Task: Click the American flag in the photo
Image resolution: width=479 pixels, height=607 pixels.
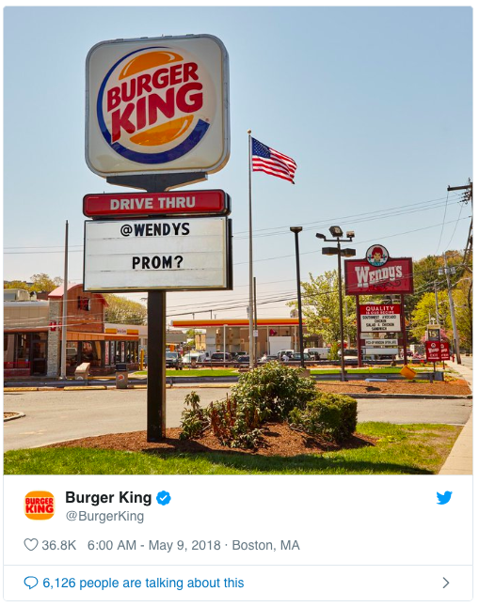Action: (x=274, y=160)
